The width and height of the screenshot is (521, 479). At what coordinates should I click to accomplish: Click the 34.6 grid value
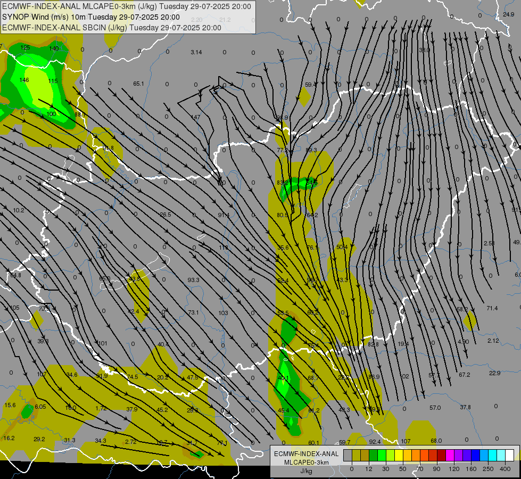click(72, 375)
